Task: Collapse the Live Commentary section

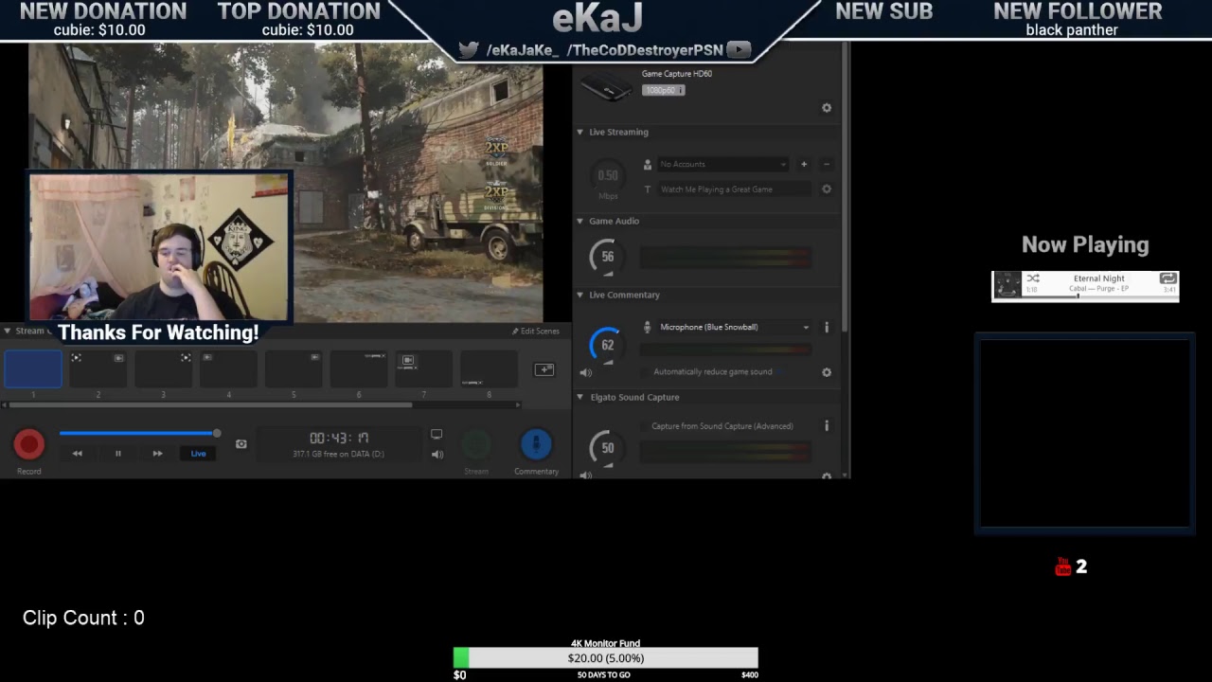Action: pos(579,296)
